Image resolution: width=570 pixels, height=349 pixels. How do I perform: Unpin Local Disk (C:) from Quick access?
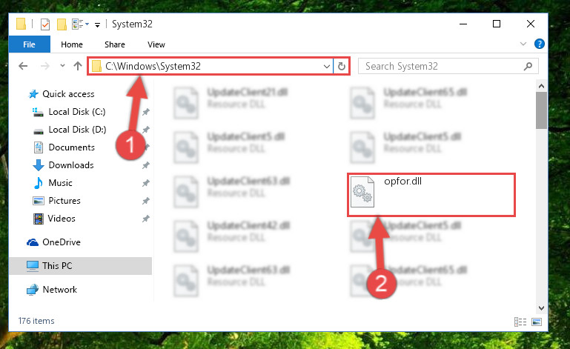(x=146, y=112)
